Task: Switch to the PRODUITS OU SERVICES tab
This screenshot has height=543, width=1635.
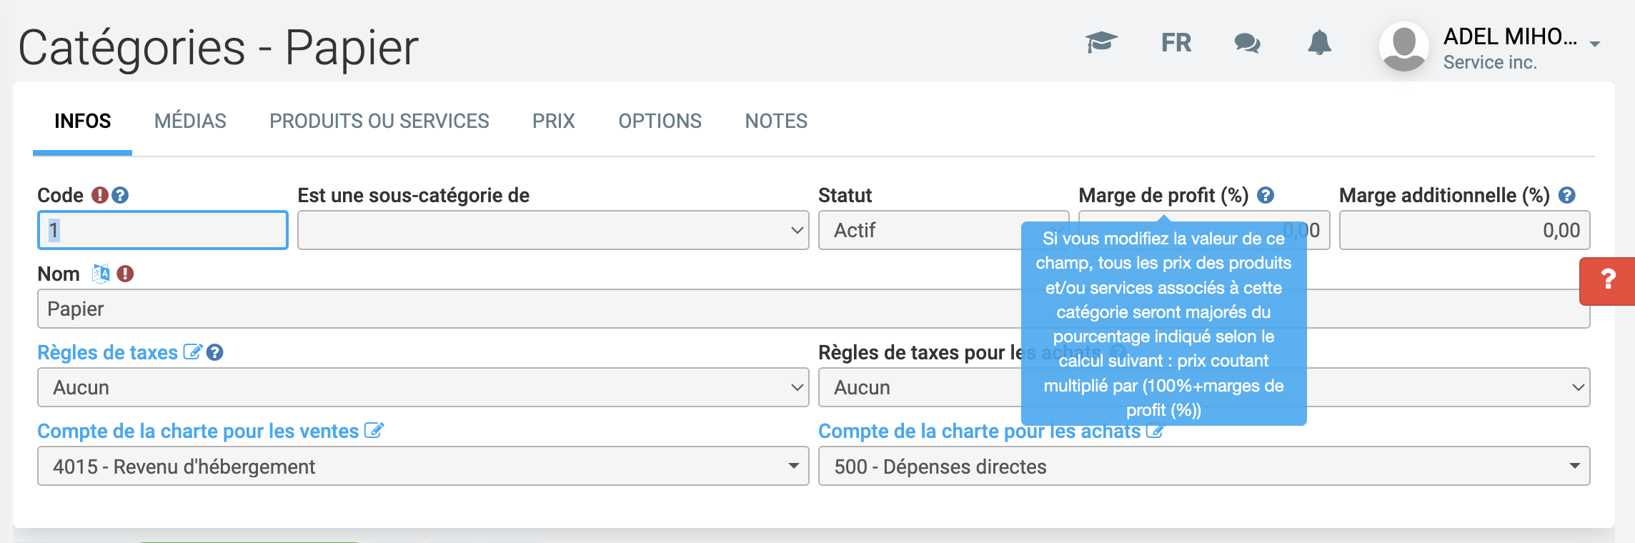Action: coord(379,121)
